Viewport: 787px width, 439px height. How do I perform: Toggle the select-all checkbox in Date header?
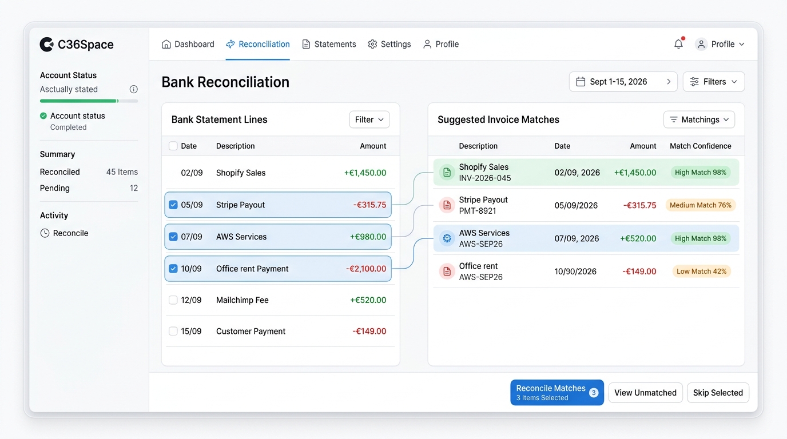click(173, 146)
